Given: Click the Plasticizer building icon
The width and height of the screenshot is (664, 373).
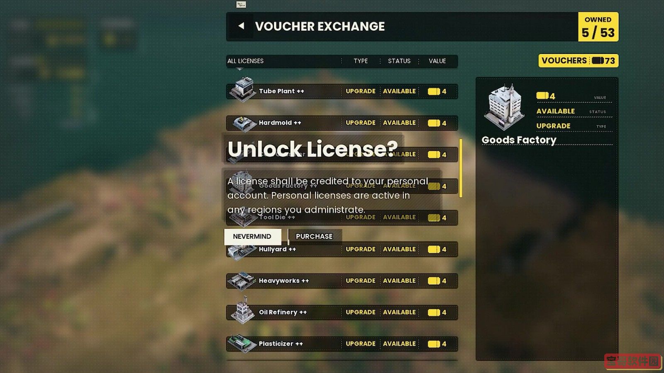Looking at the screenshot, I should [242, 343].
